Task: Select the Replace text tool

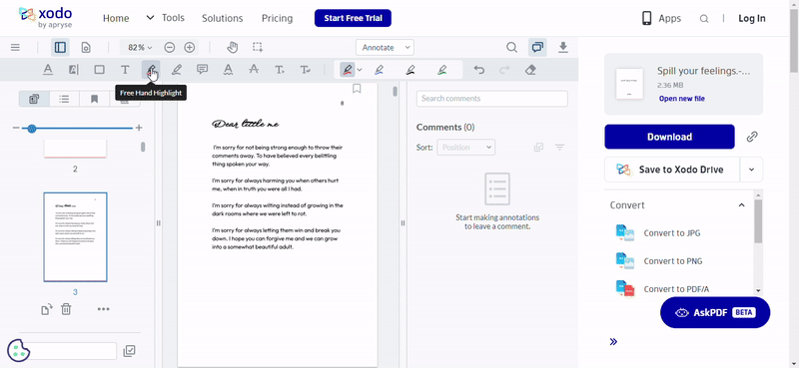Action: coord(306,70)
